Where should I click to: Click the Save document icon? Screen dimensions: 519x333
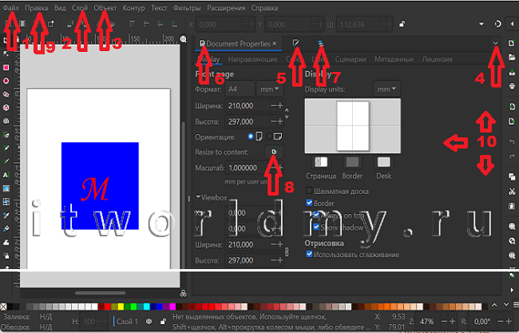click(x=512, y=72)
